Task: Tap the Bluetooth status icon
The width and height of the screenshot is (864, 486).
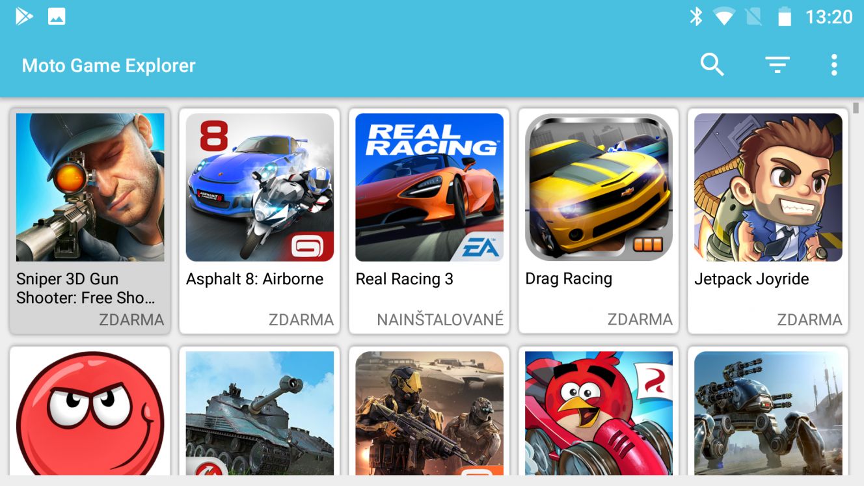Action: 695,17
